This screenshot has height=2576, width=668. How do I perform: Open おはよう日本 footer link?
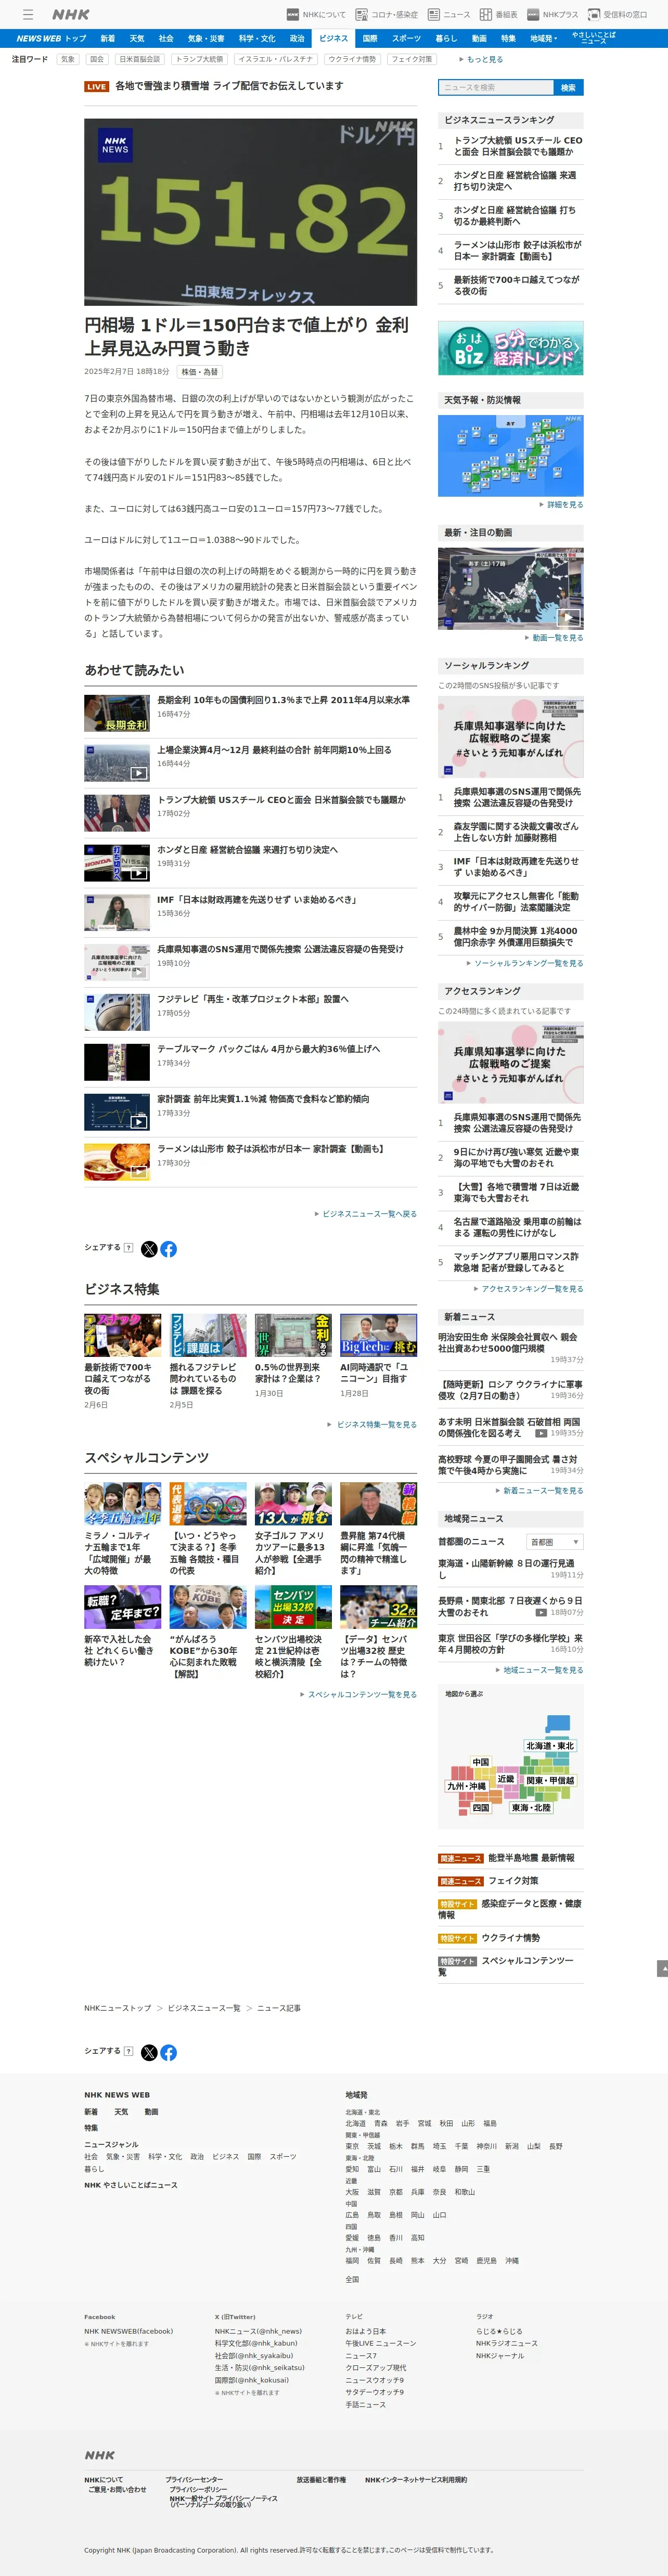365,2331
